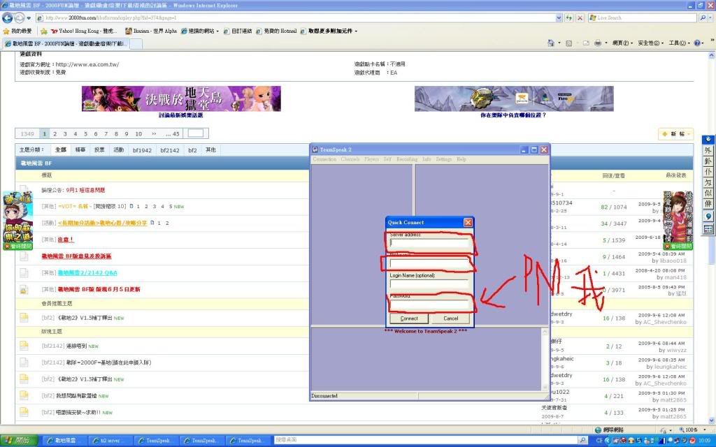
Task: Open the Favorites star icon
Action: click(x=6, y=31)
